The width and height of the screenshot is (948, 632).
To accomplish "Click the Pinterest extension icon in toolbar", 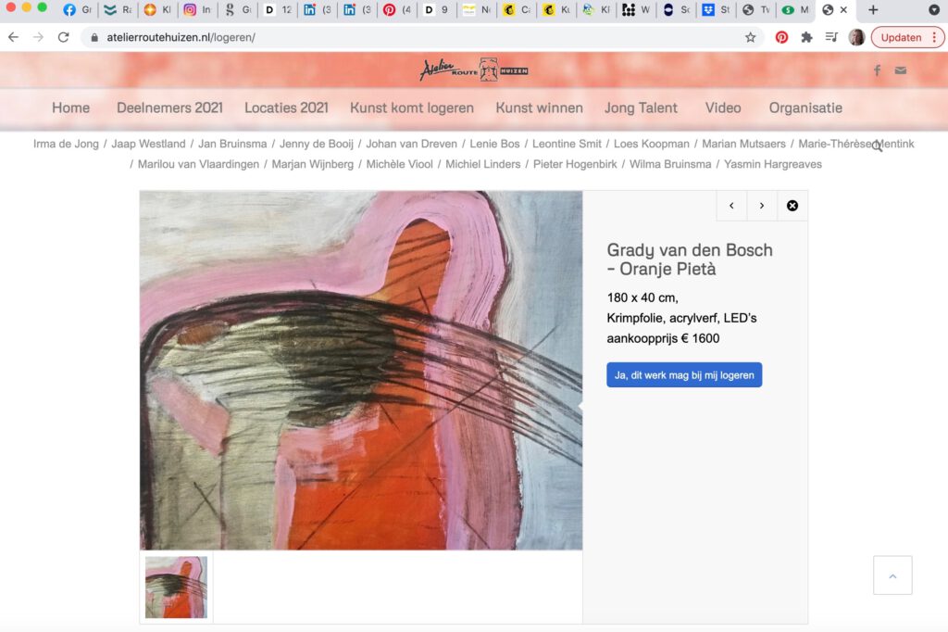I will (x=781, y=37).
